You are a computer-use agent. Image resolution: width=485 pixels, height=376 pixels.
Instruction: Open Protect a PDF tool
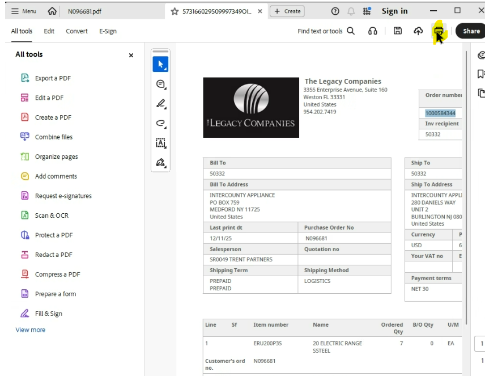tap(47, 235)
